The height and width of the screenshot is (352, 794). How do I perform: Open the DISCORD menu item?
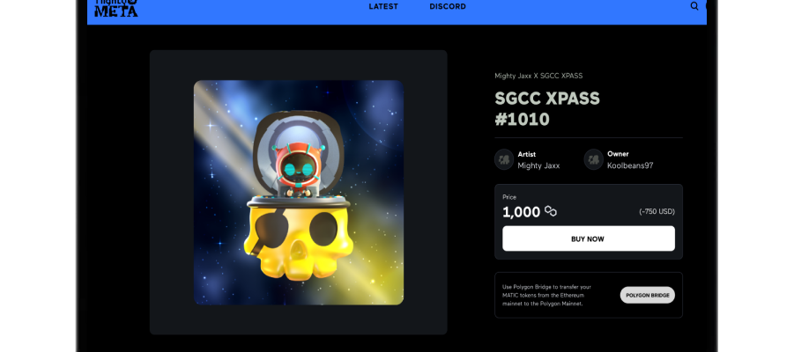[x=448, y=6]
